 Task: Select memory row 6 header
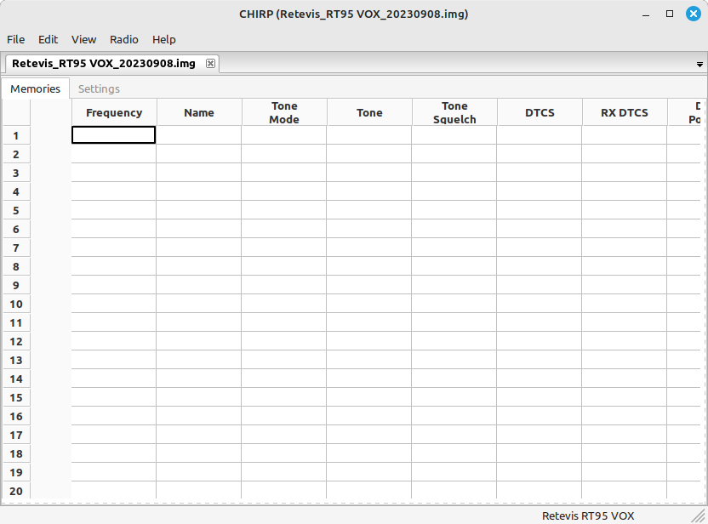coord(16,230)
